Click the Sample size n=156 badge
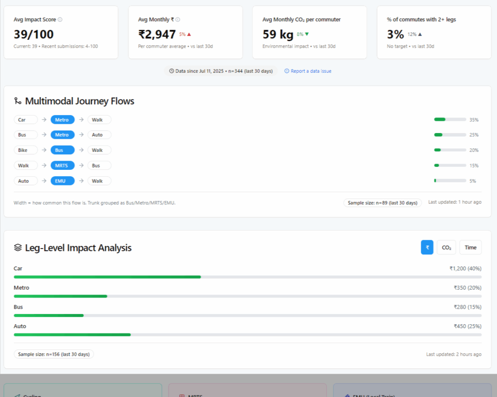The height and width of the screenshot is (397, 497). pyautogui.click(x=54, y=354)
